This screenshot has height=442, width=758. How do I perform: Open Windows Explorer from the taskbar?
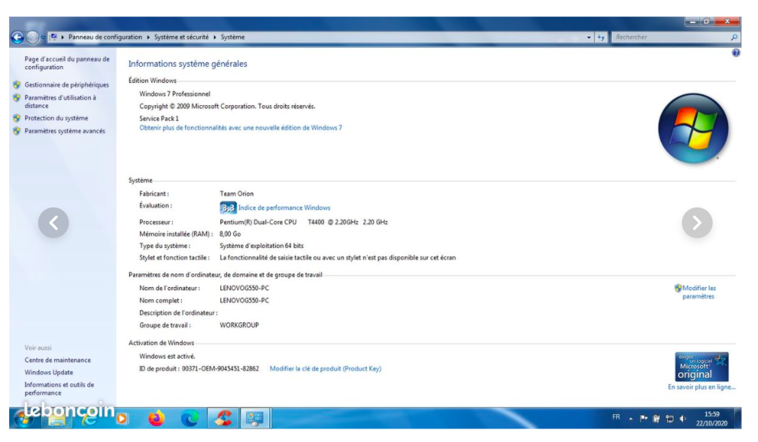click(x=56, y=419)
